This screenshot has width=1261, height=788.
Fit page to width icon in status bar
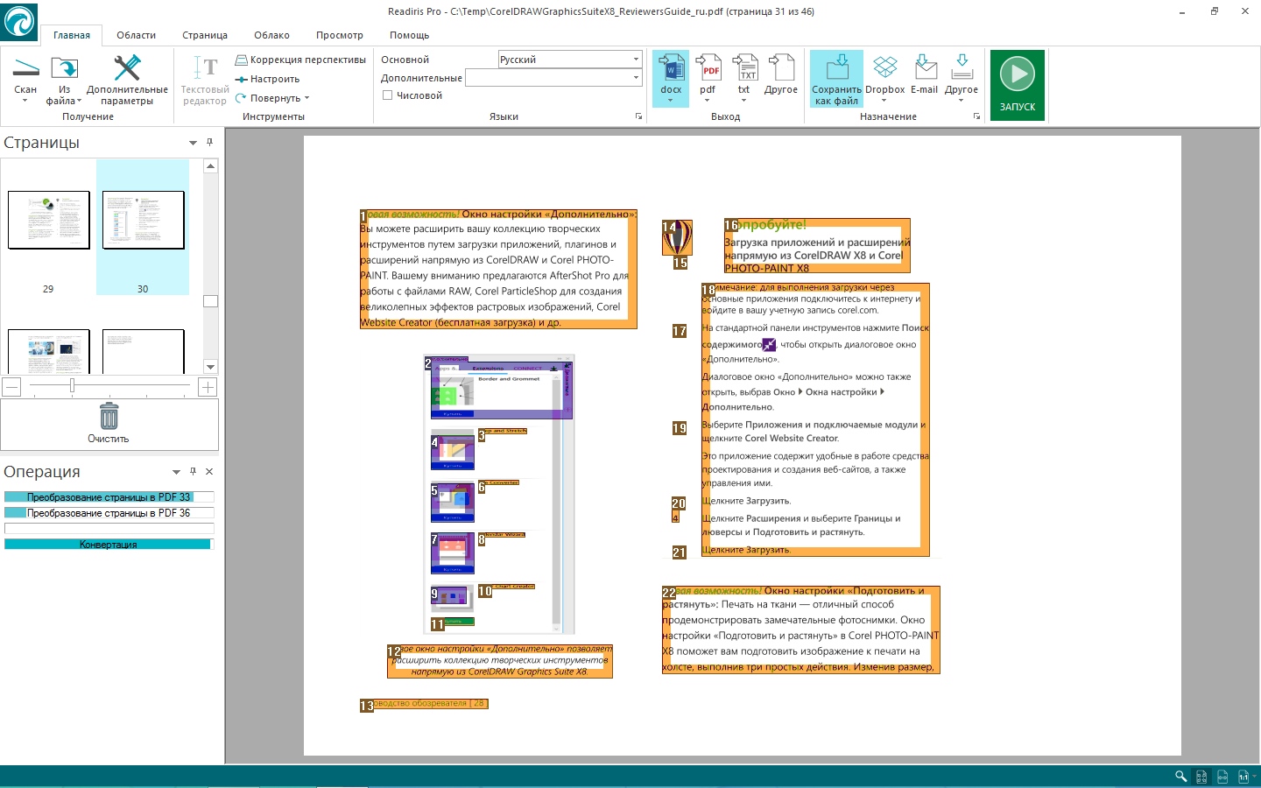tap(1222, 777)
